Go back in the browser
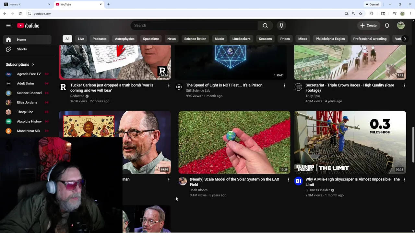Image resolution: width=415 pixels, height=233 pixels. pyautogui.click(x=5, y=14)
